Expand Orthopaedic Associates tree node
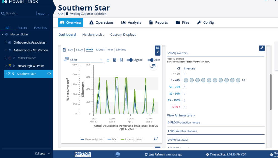This screenshot has height=158, width=278. pos(6,42)
